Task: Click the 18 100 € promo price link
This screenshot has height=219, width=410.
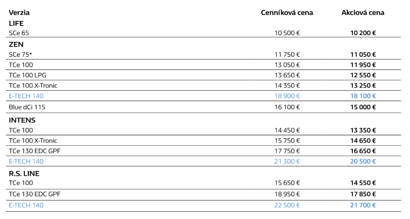Action: click(363, 96)
